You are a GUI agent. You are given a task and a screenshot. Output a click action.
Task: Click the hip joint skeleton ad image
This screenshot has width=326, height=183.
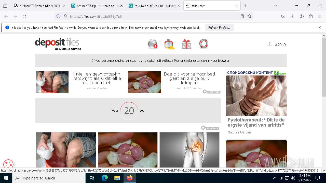click(x=189, y=150)
